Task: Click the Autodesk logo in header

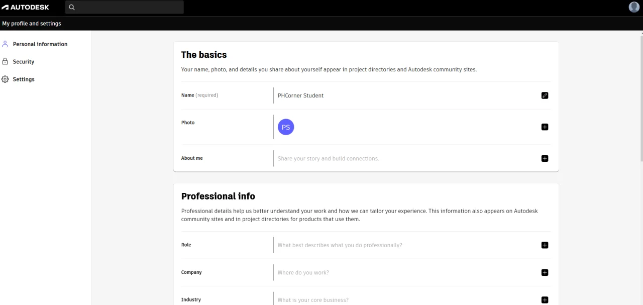Action: coord(26,7)
